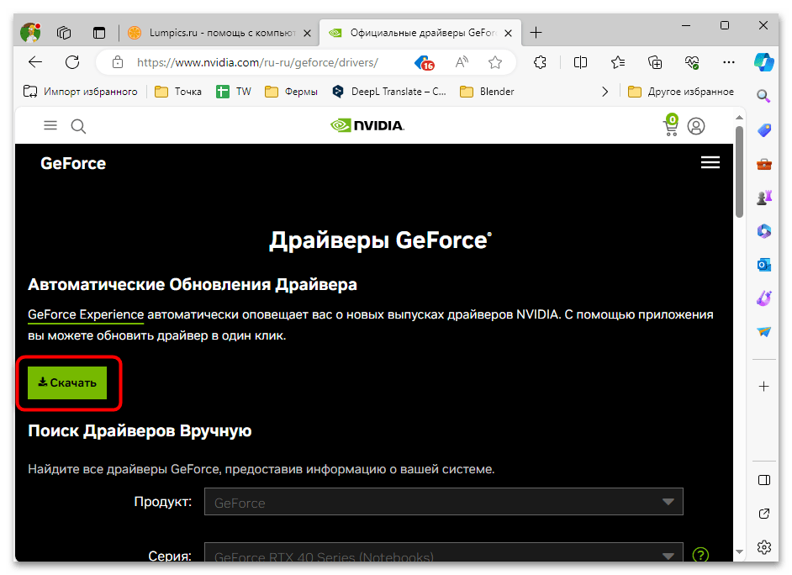This screenshot has width=792, height=575.
Task: Toggle split screen view
Action: [580, 62]
